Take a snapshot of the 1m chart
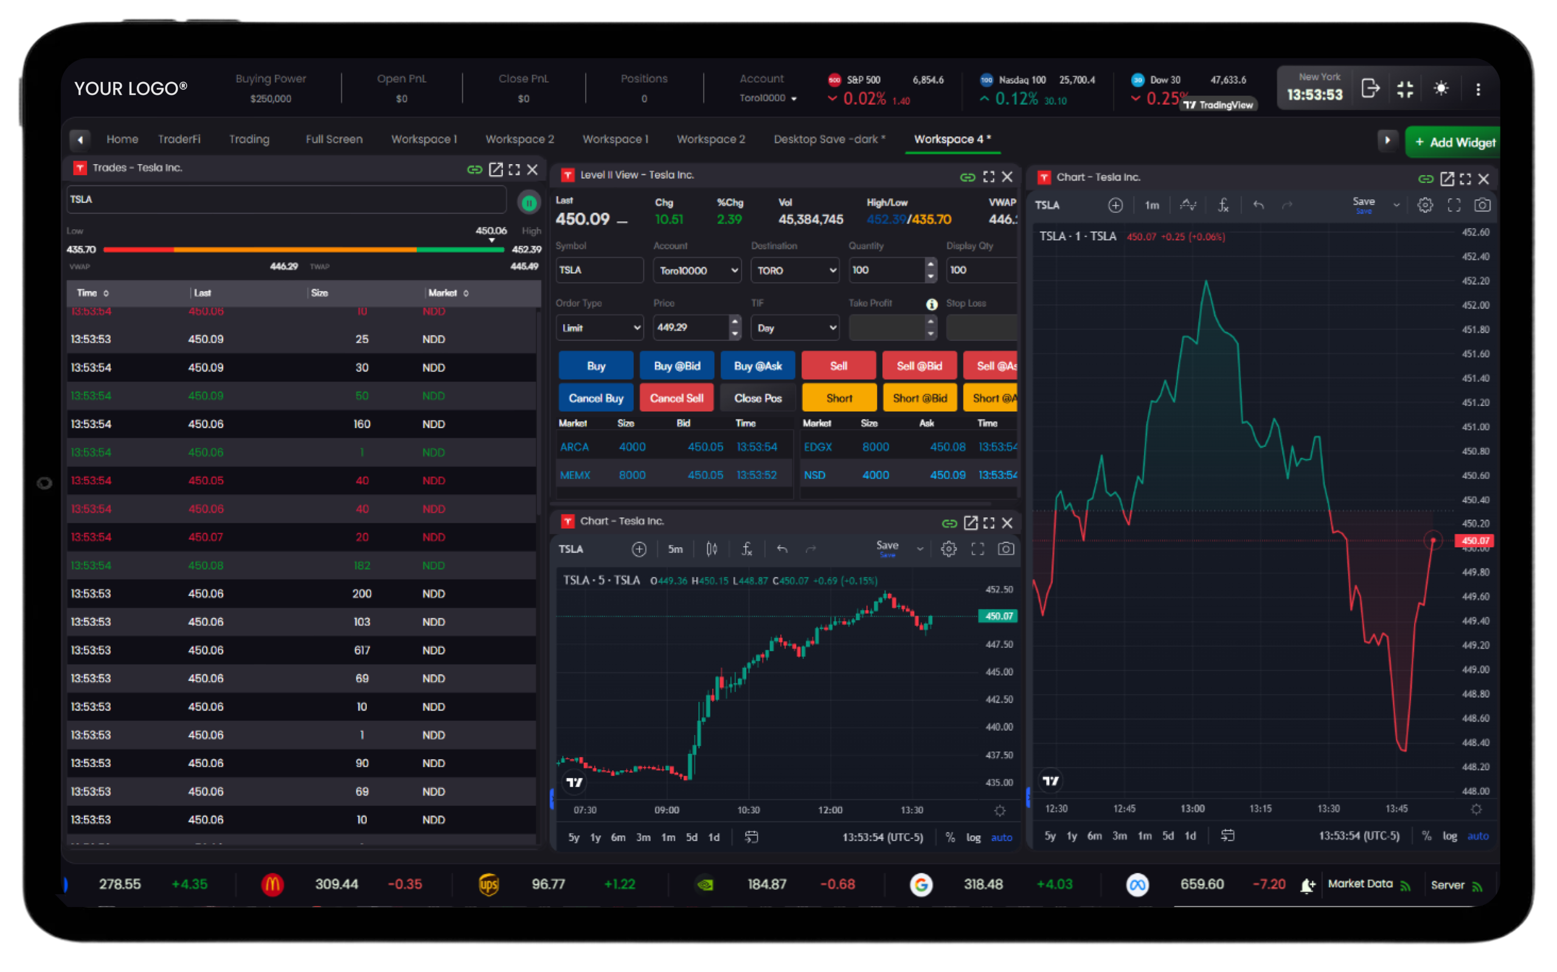This screenshot has width=1557, height=972. (1482, 205)
